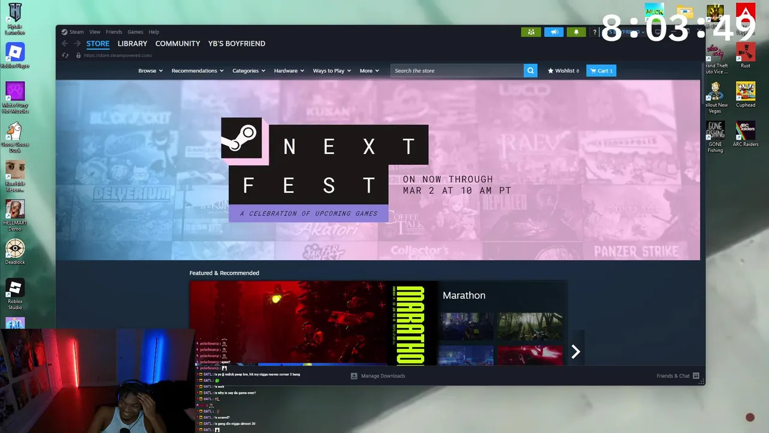Open the Roblox Player desktop icon
The width and height of the screenshot is (769, 433).
[15, 55]
